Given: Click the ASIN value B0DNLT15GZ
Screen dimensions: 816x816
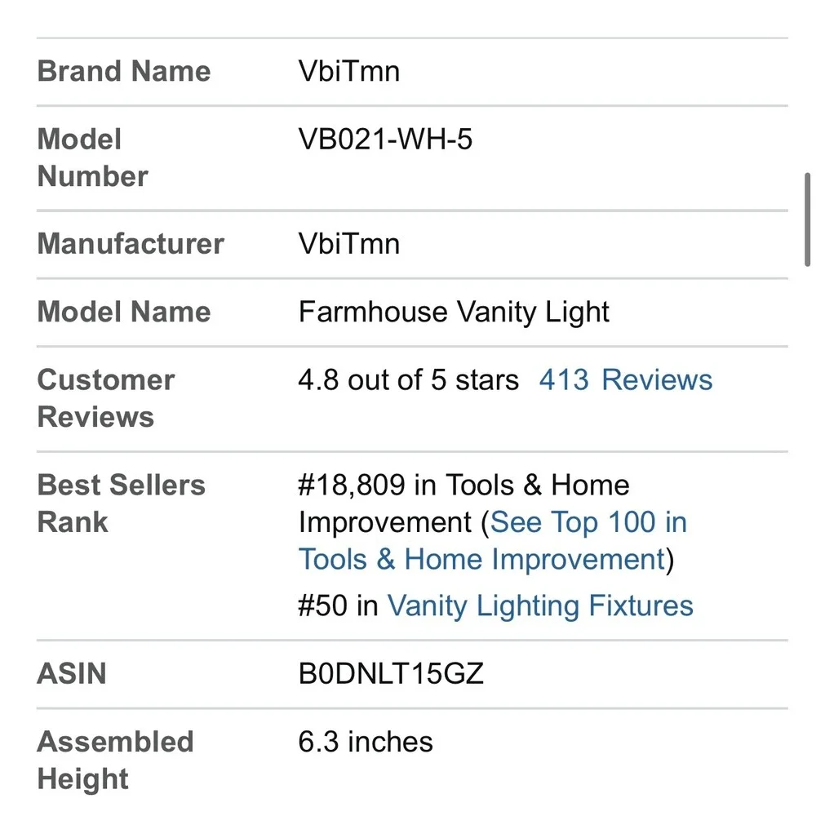Looking at the screenshot, I should coord(391,673).
